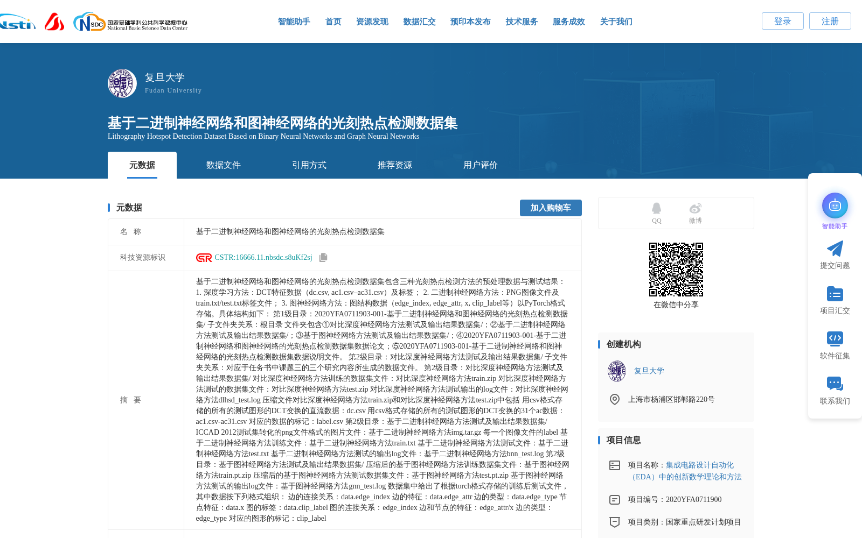Select the 元数据 tab
This screenshot has width=862, height=538.
142,165
